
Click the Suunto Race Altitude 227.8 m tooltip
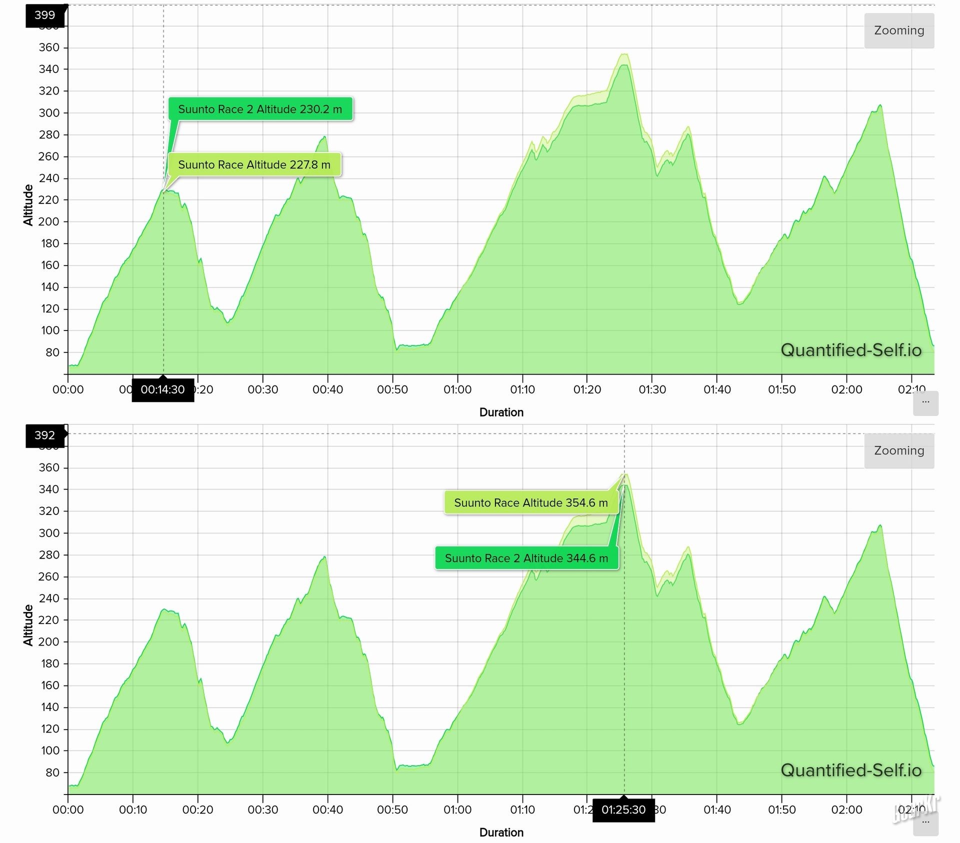[254, 164]
